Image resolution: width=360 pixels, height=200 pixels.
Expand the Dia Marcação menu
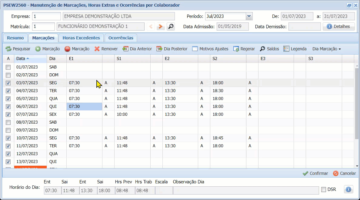326,49
